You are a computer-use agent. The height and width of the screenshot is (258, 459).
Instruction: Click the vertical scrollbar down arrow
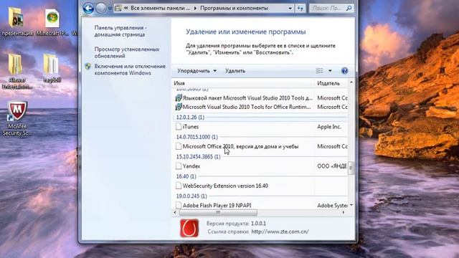pyautogui.click(x=351, y=206)
